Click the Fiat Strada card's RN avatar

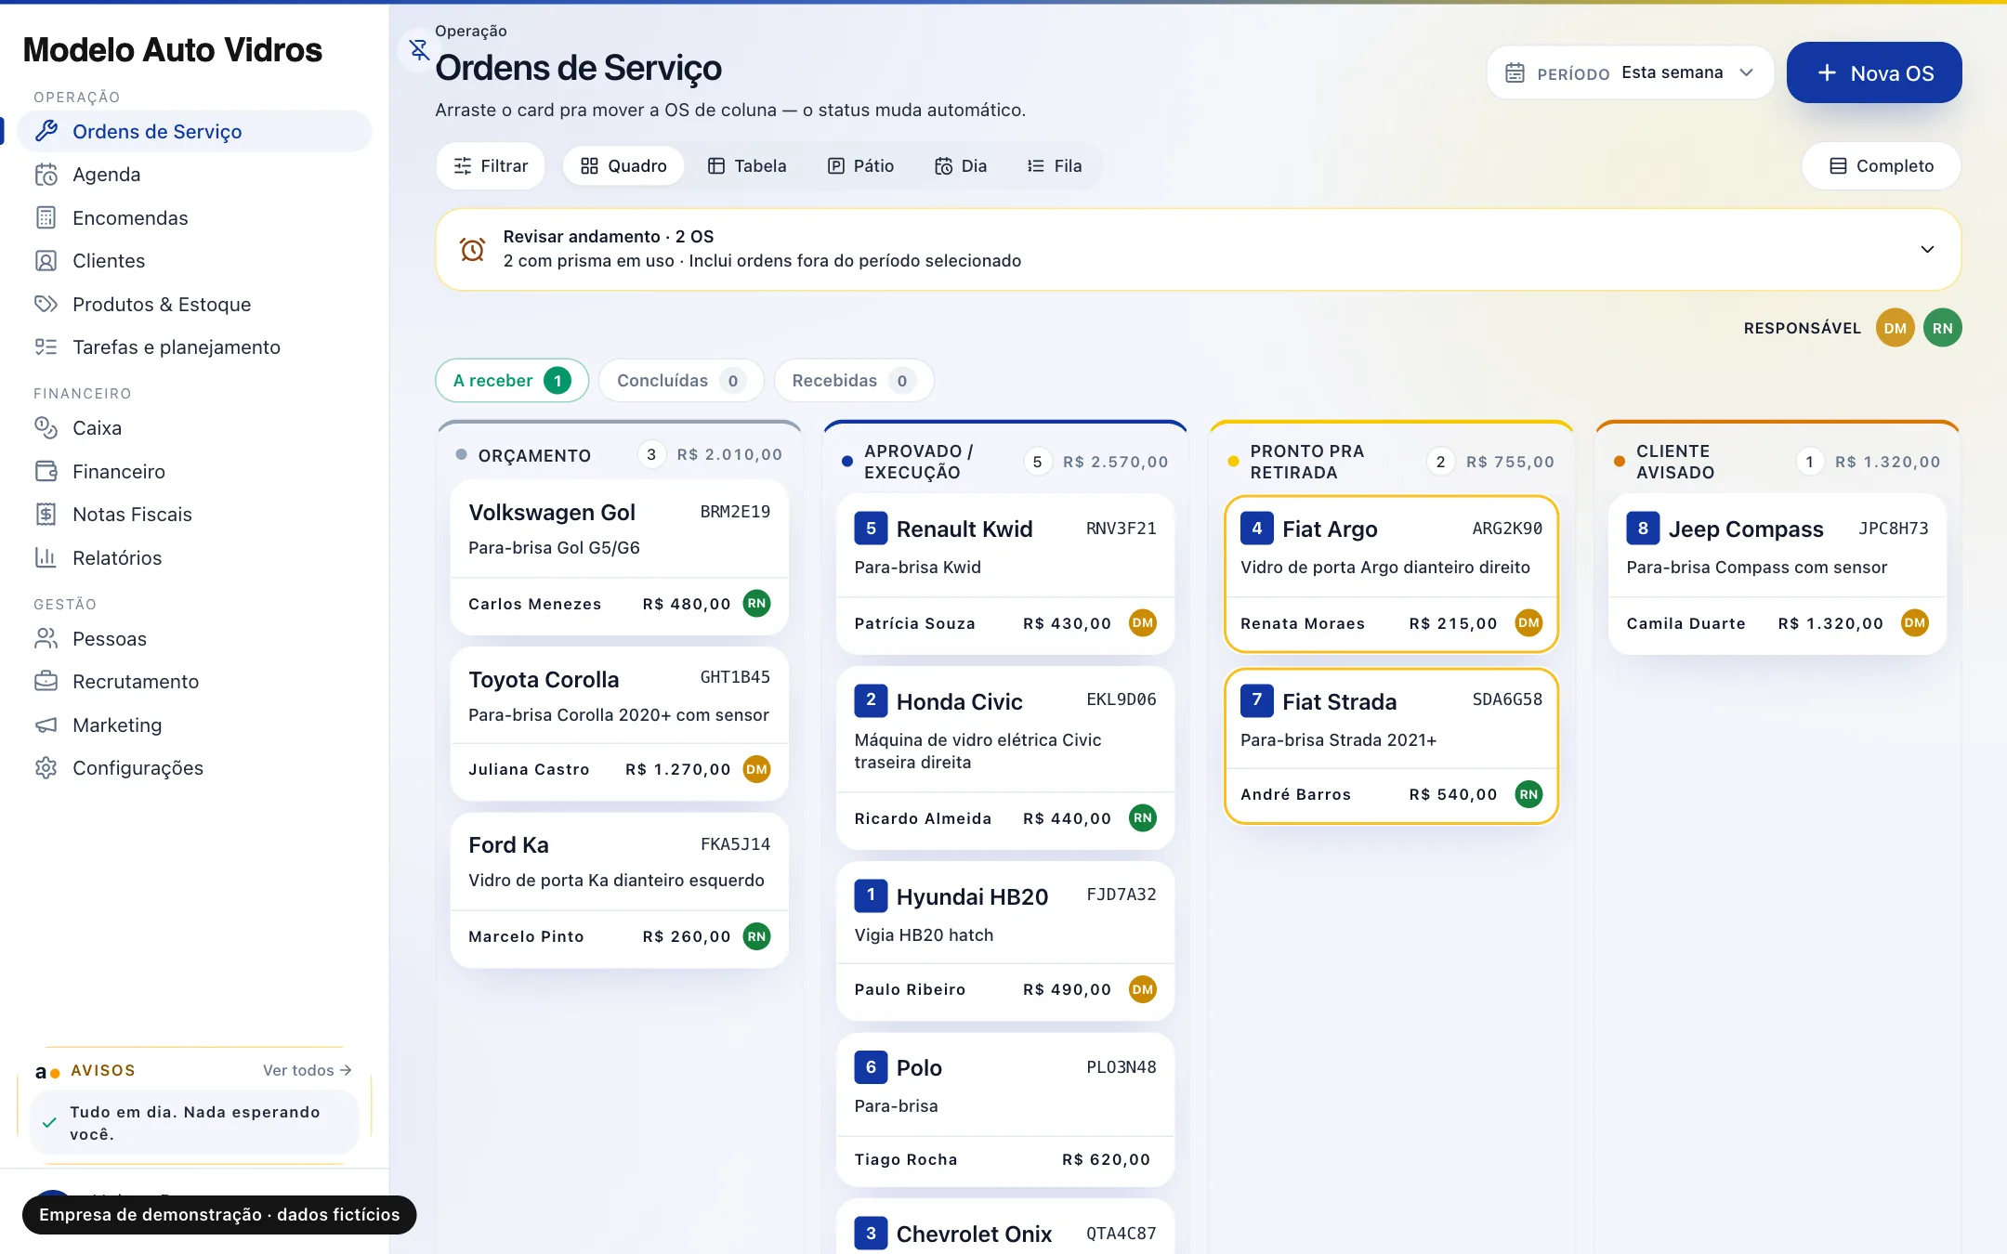pyautogui.click(x=1528, y=794)
